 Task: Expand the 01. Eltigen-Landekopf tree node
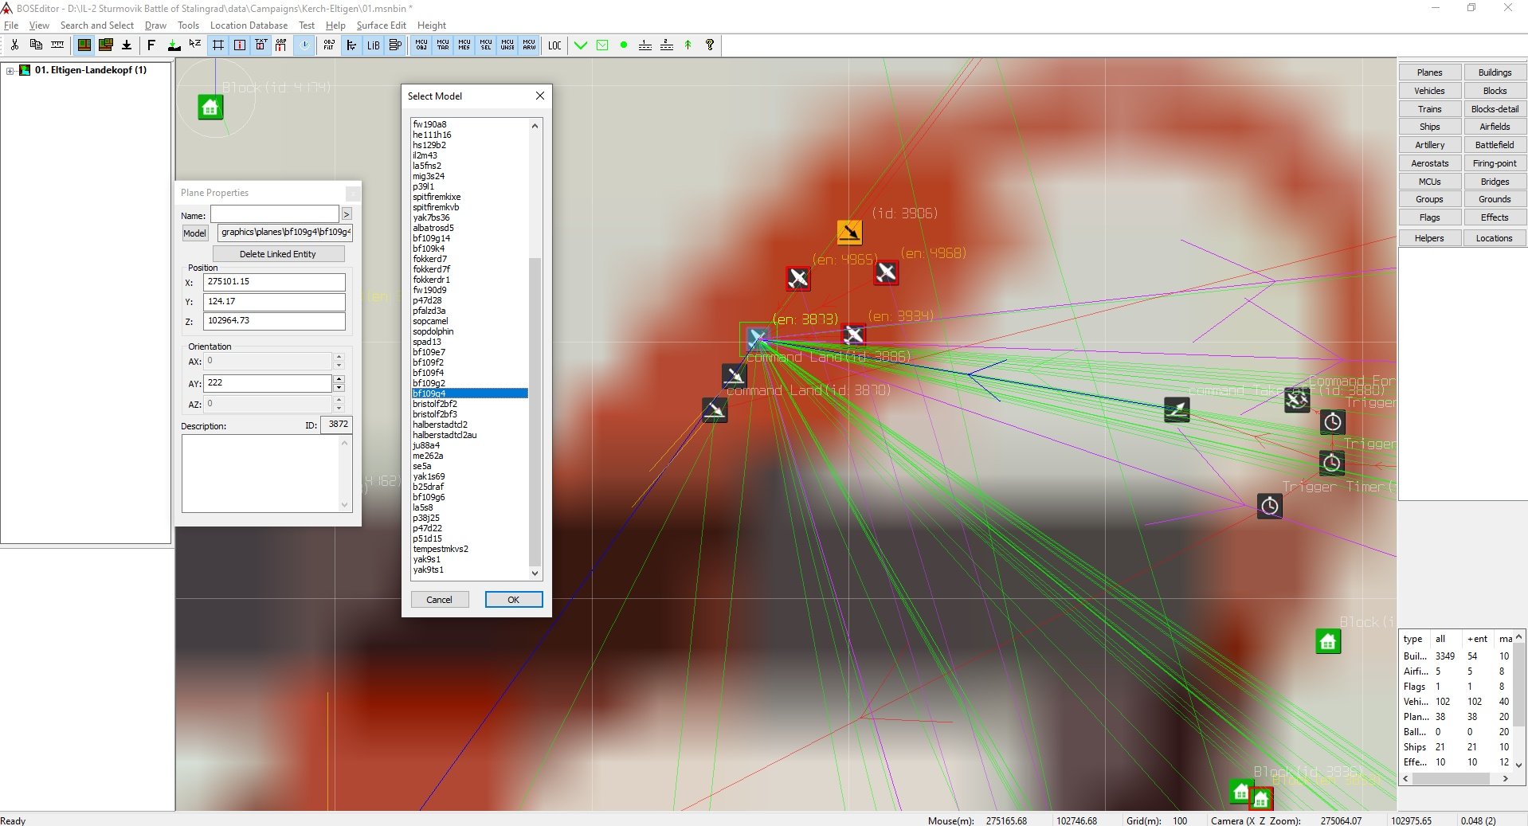pos(10,70)
